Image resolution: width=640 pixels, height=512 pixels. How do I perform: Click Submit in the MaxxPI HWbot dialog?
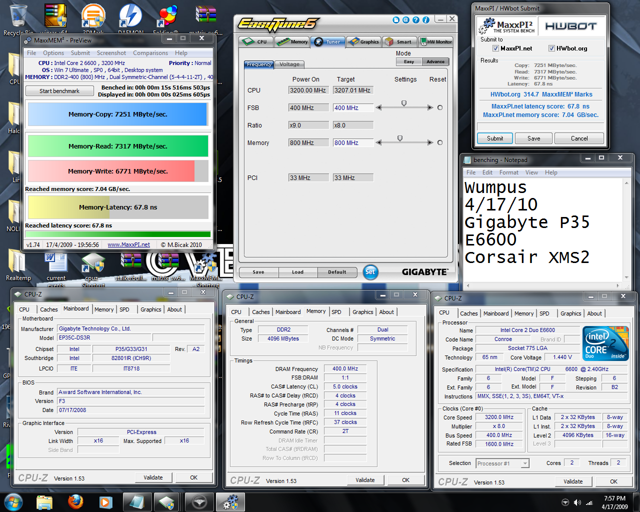pyautogui.click(x=495, y=138)
